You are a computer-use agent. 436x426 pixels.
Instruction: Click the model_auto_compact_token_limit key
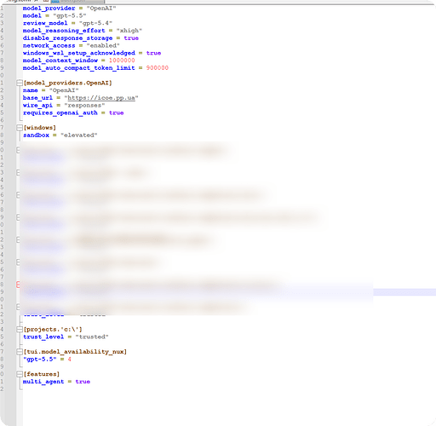(x=79, y=68)
